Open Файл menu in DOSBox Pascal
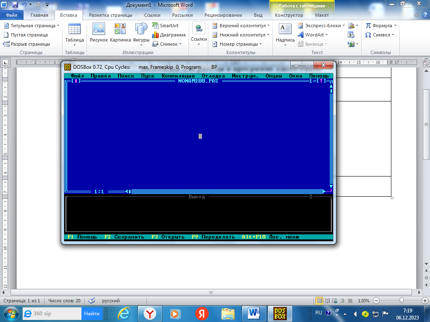 point(77,76)
